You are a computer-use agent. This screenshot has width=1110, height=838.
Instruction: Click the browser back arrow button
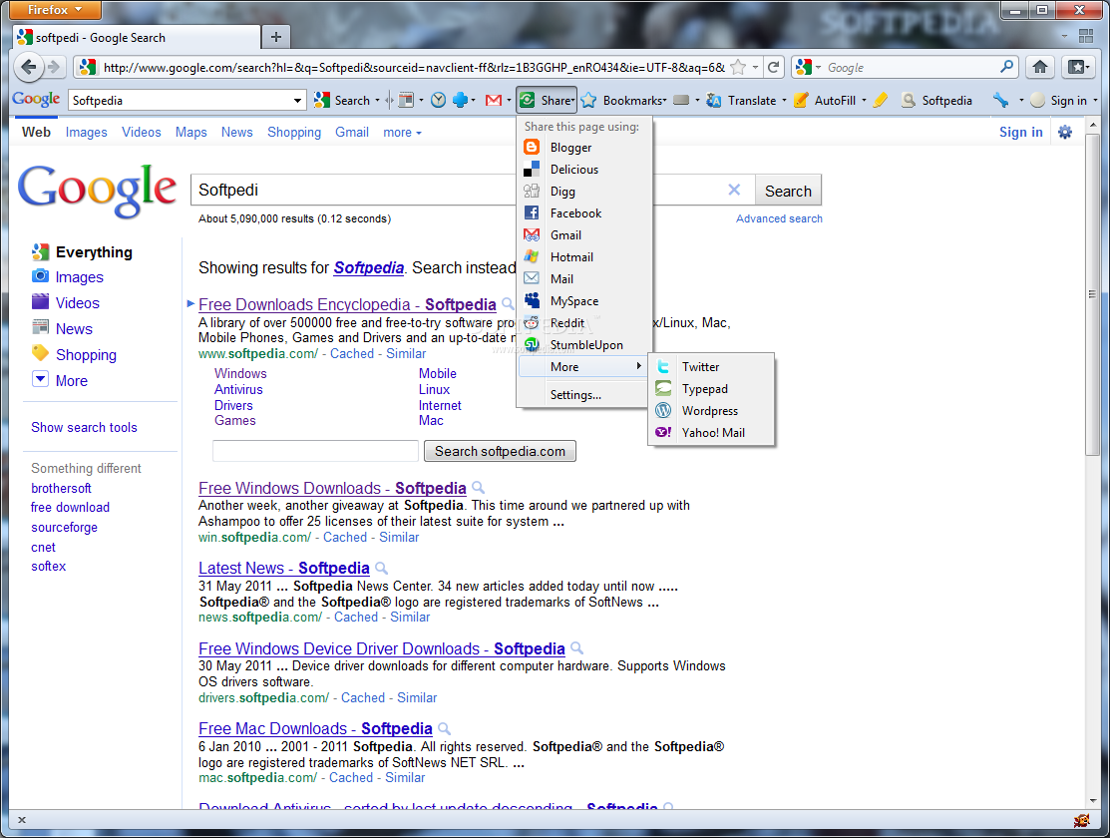point(28,67)
